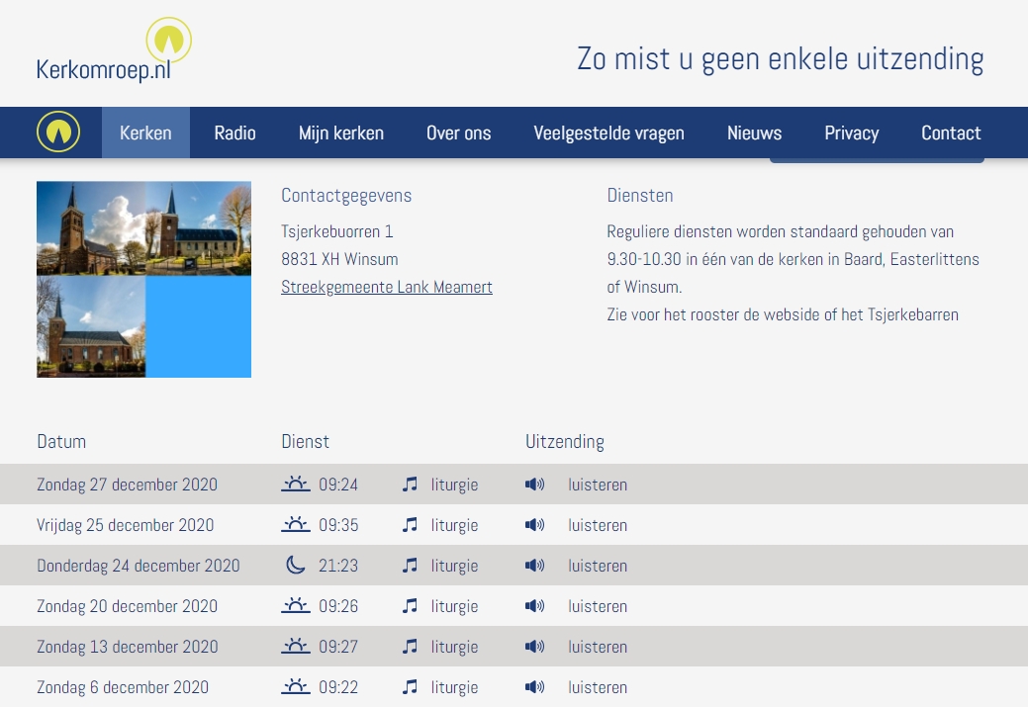Click the Contactgegevens heading
The height and width of the screenshot is (707, 1028).
point(346,196)
